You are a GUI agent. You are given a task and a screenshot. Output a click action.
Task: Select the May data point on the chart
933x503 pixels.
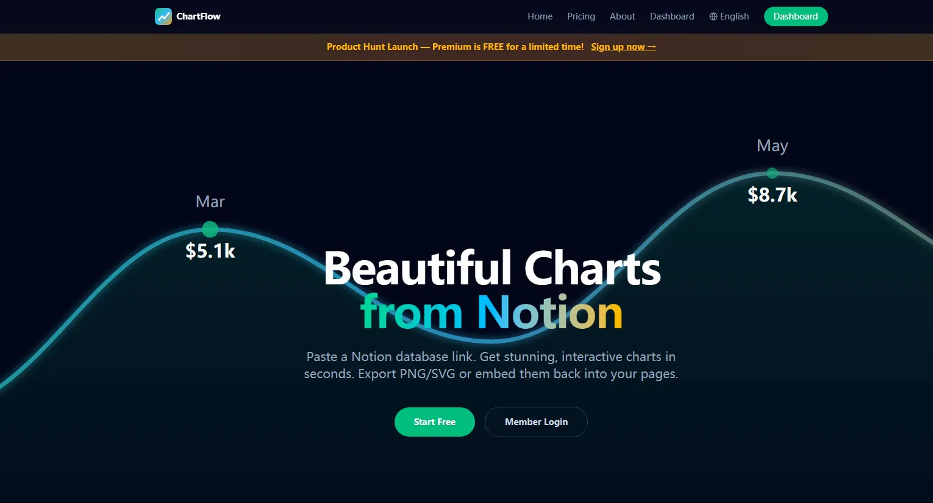pyautogui.click(x=772, y=173)
